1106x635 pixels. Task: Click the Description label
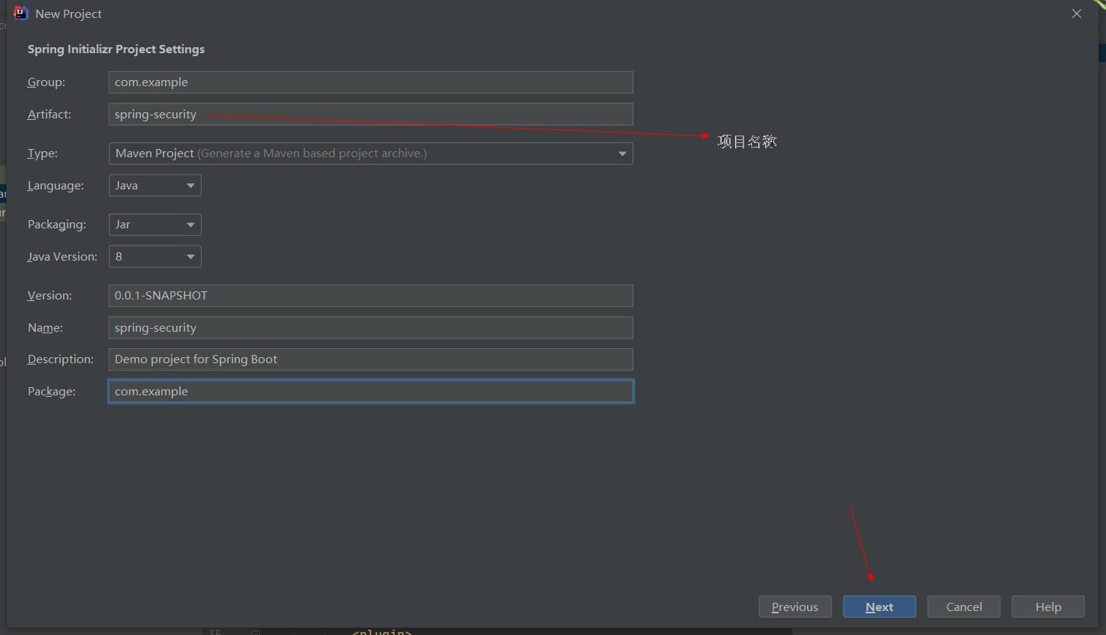click(61, 359)
